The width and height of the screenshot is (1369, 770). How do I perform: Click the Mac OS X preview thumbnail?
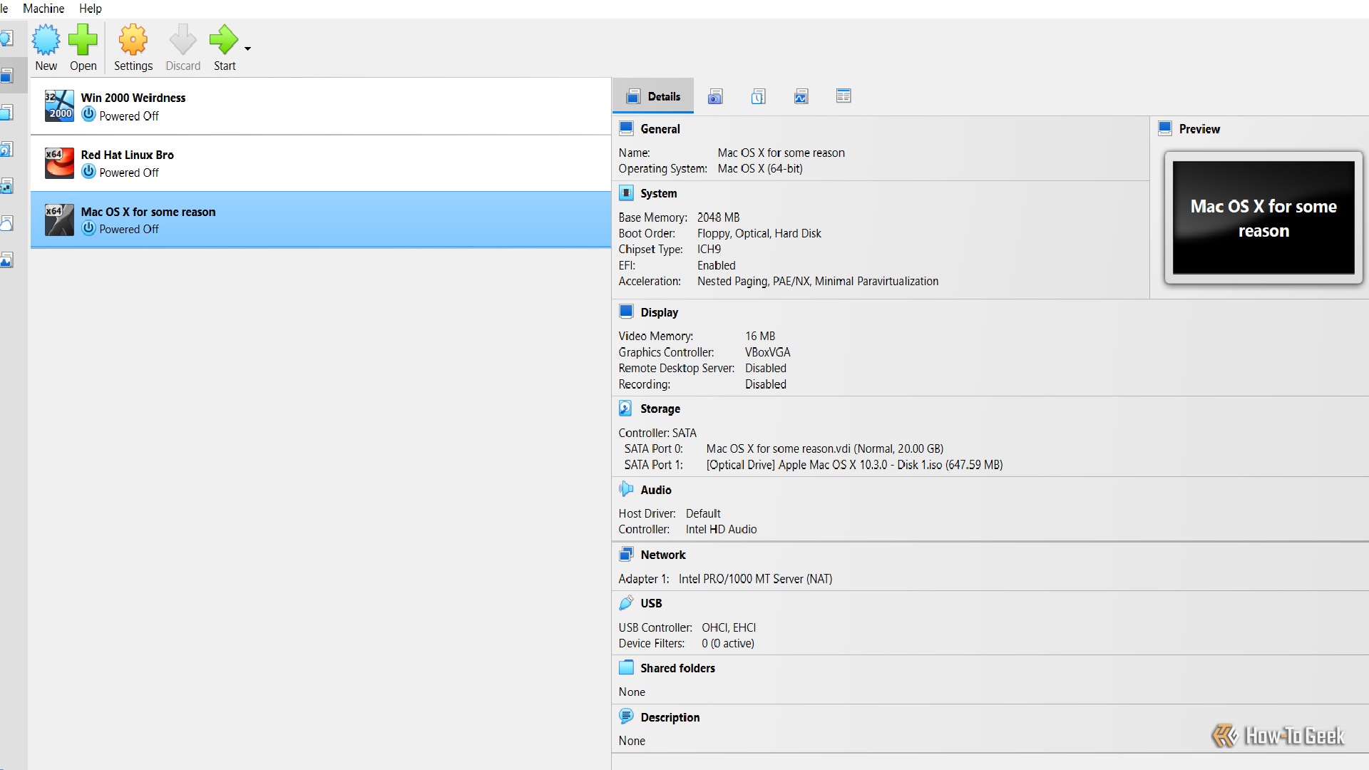point(1263,217)
